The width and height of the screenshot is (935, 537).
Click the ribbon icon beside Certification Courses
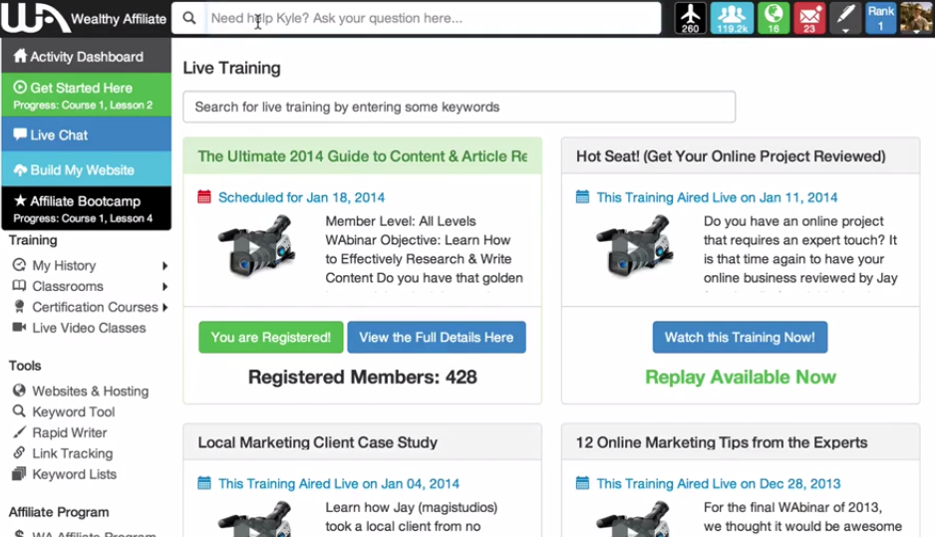click(x=19, y=306)
